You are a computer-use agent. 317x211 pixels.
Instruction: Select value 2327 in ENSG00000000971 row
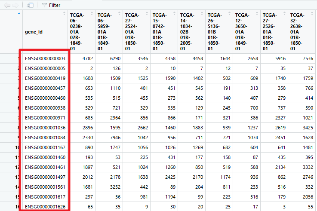(280, 118)
